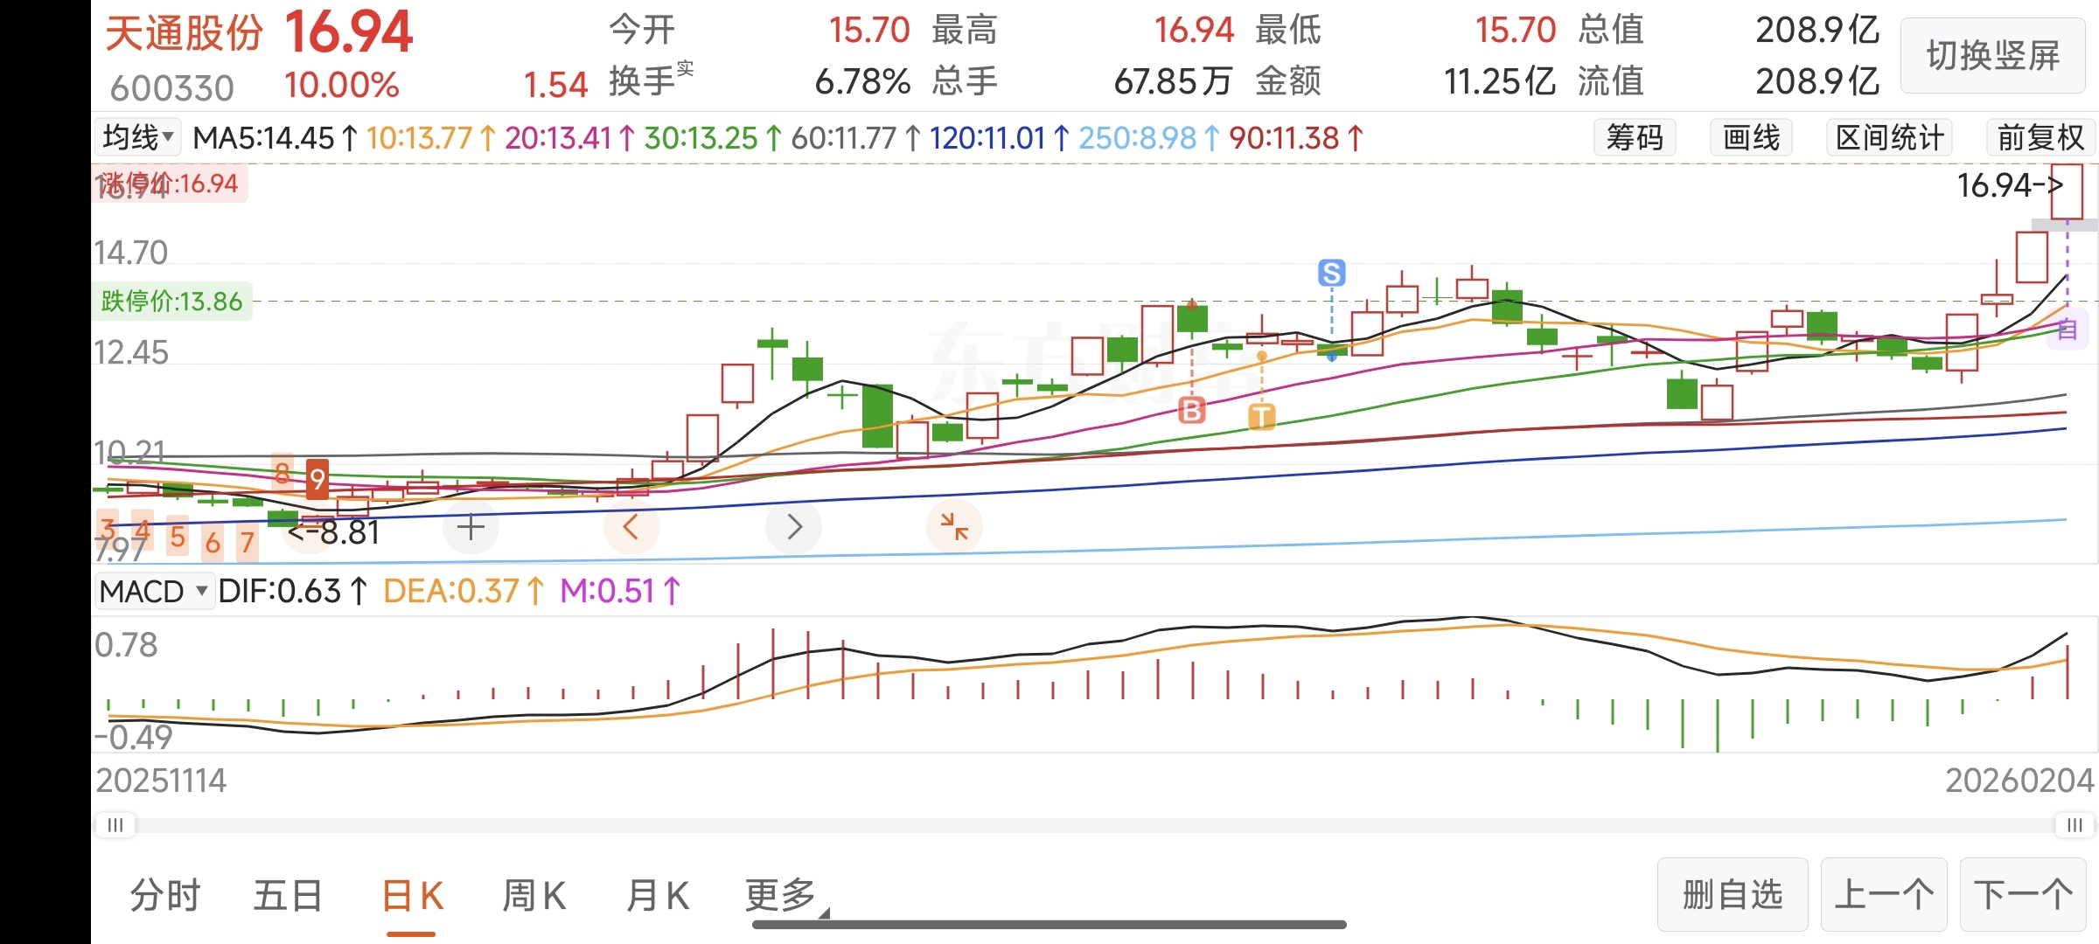
Task: Click the shrink arrows chart icon
Action: tap(954, 527)
